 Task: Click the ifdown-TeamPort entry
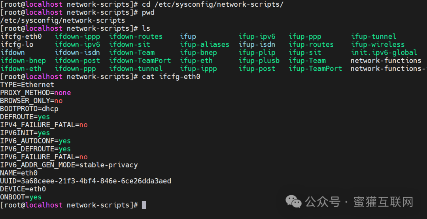140,60
